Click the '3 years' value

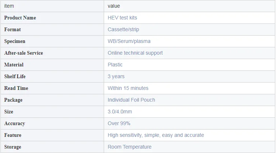tap(116, 76)
